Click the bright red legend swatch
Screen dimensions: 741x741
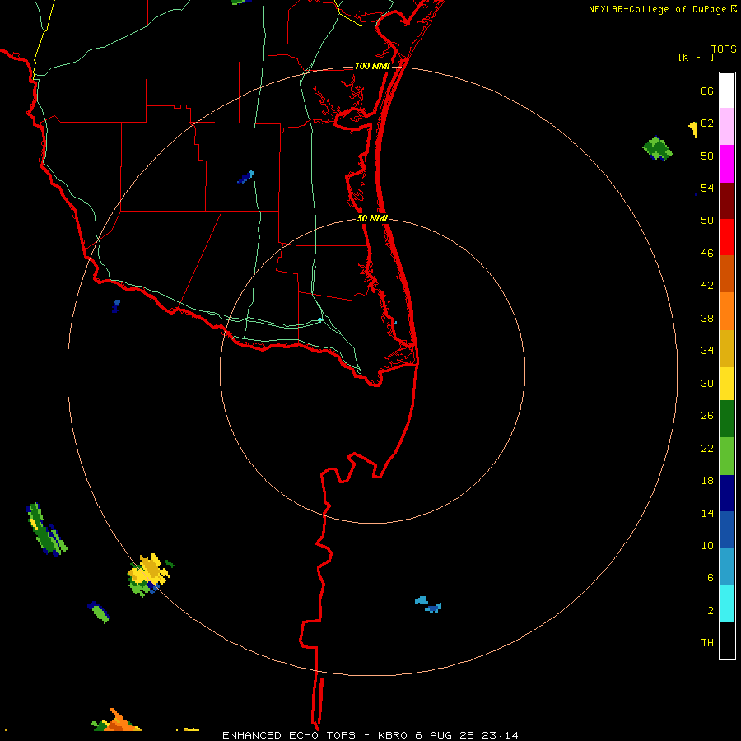pos(727,237)
